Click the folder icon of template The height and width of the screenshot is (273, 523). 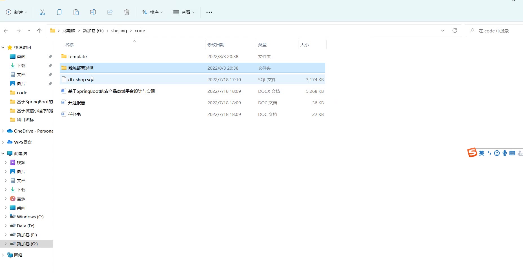tap(64, 56)
